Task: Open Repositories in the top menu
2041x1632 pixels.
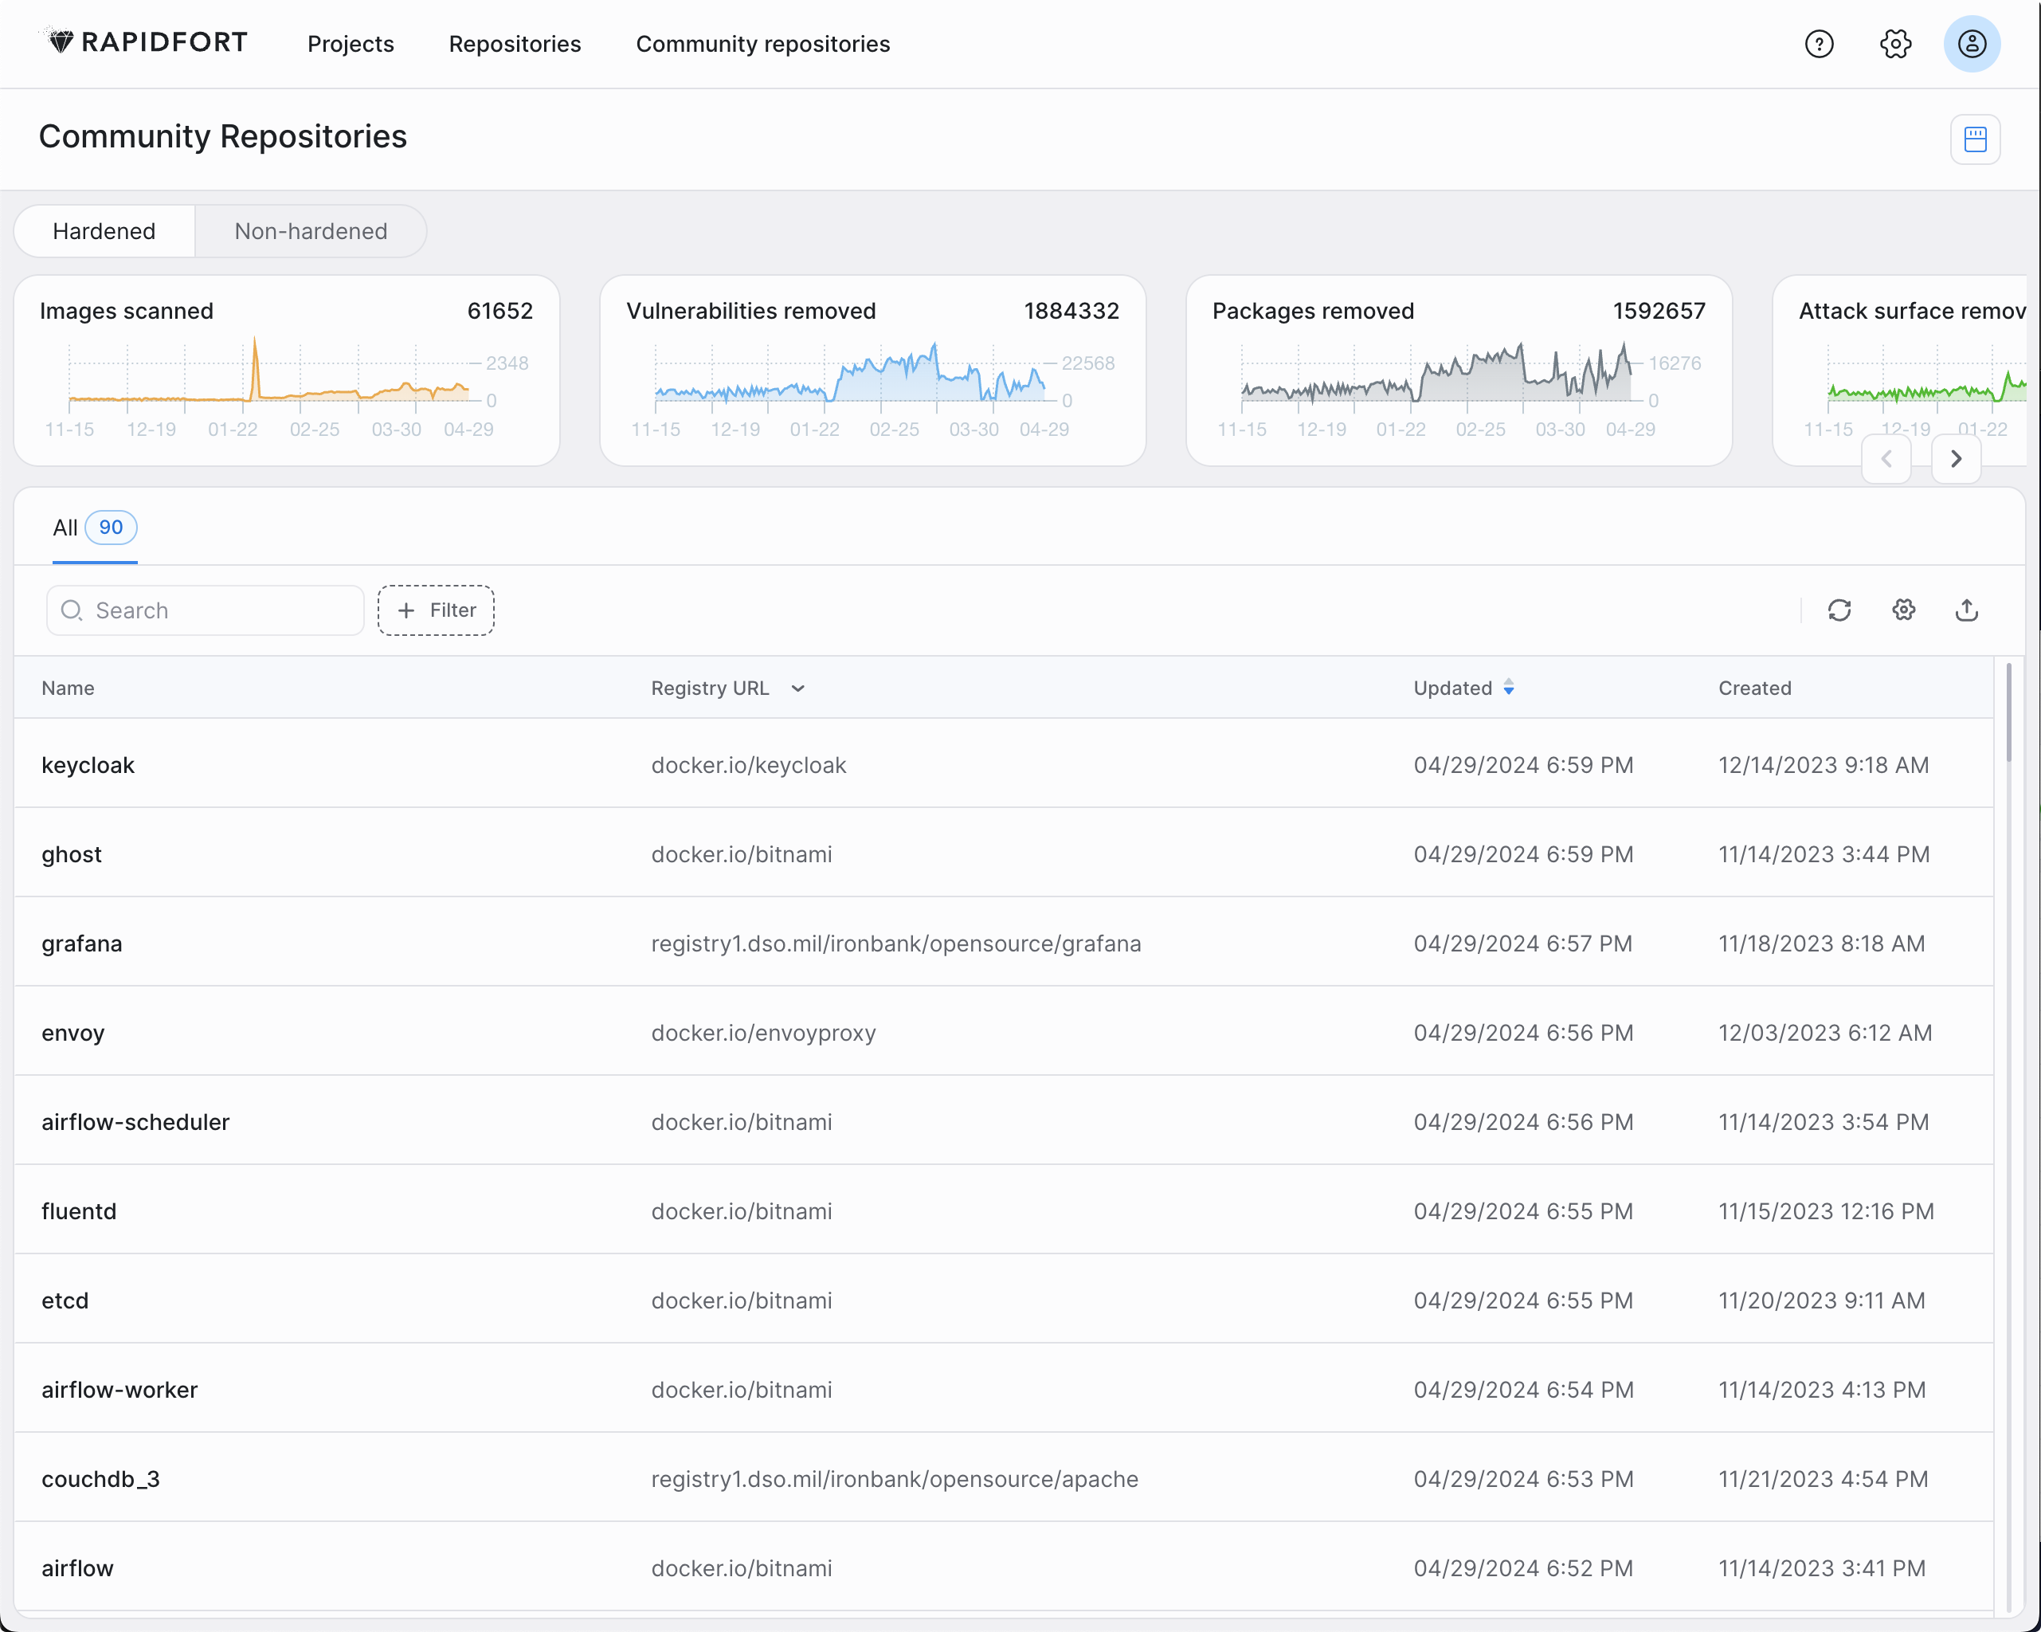Action: click(x=514, y=44)
